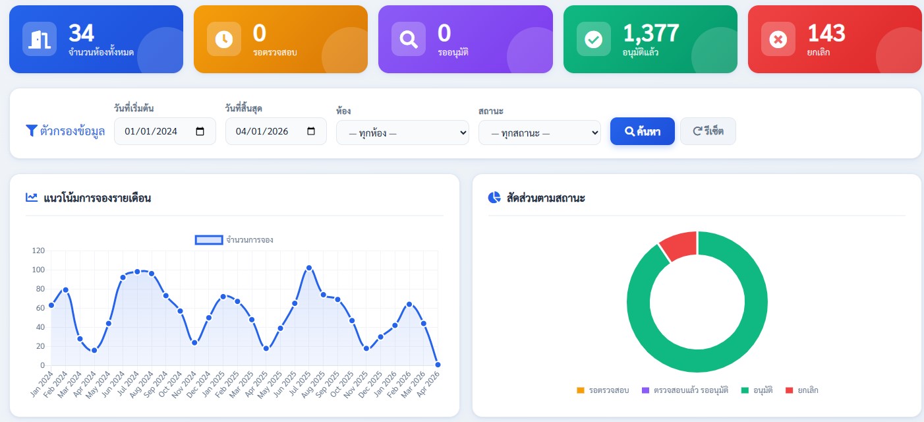Image resolution: width=924 pixels, height=422 pixels.
Task: Open the ทุกห้อง room dropdown
Action: tap(403, 133)
